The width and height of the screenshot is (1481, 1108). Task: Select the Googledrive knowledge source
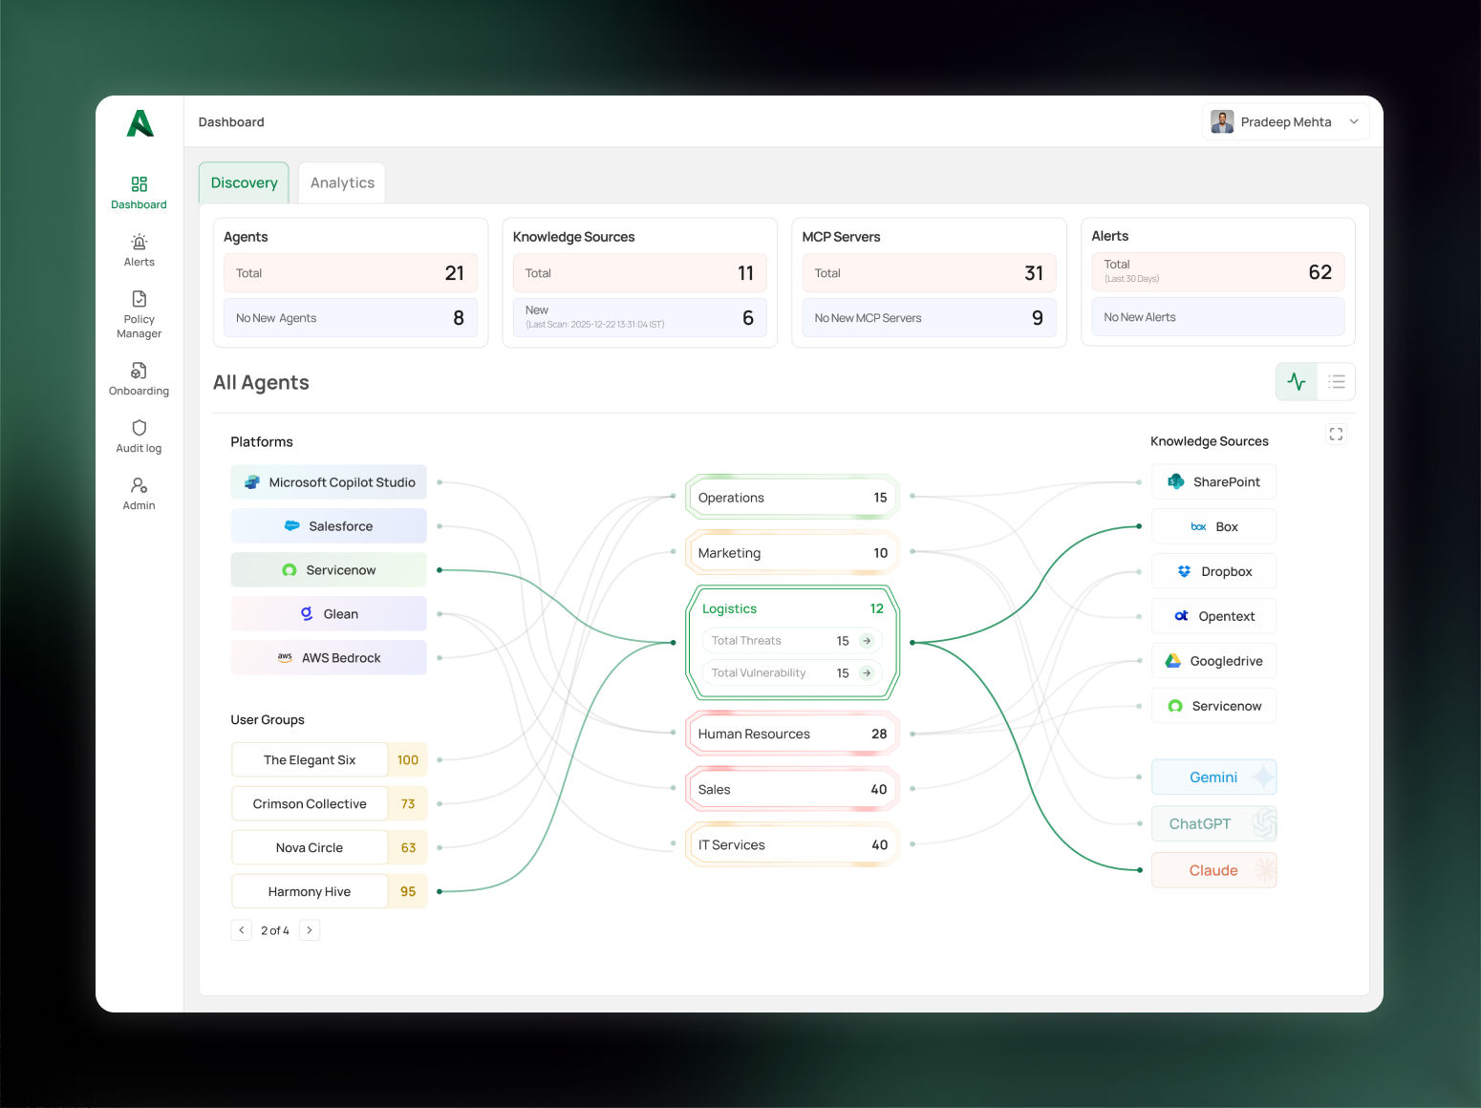1213,661
